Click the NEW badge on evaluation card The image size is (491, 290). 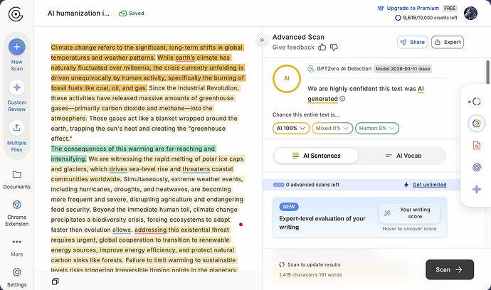(x=289, y=207)
